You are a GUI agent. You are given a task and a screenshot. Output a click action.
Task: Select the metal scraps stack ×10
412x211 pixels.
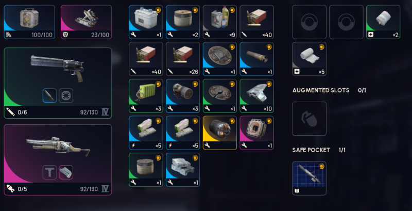coord(256,96)
